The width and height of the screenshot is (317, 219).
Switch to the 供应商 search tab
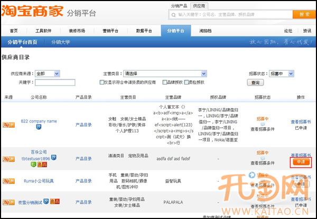pyautogui.click(x=199, y=6)
